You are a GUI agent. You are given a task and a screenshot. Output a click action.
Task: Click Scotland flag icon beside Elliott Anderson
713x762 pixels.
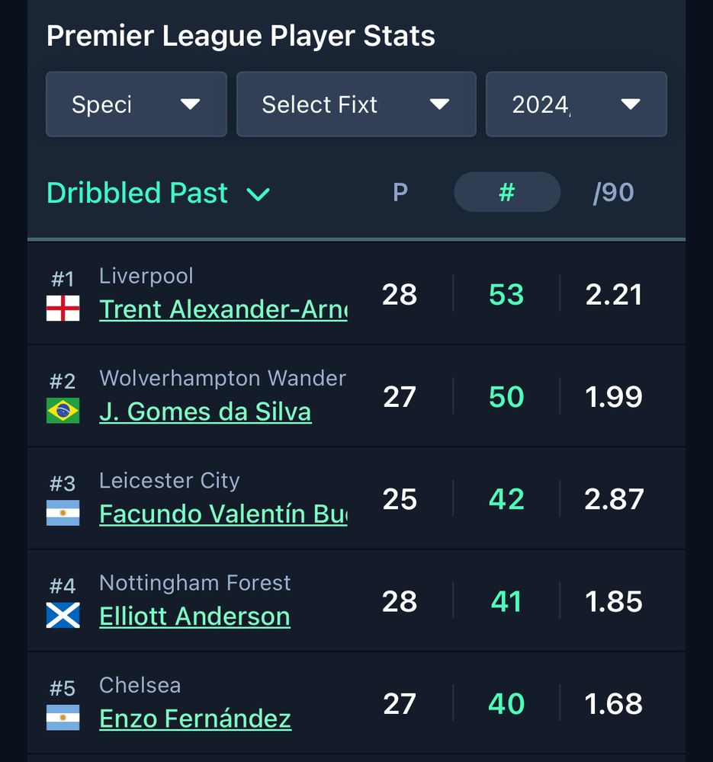coord(63,615)
